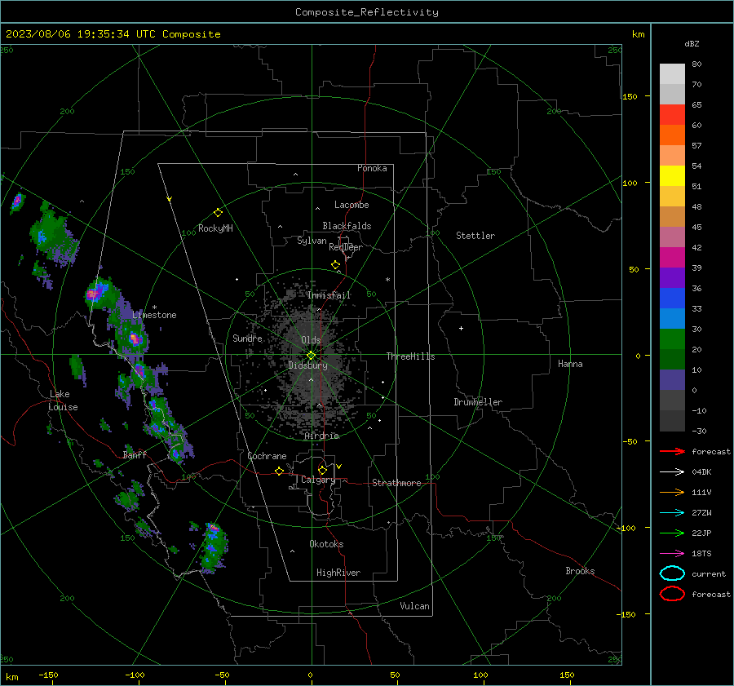Click the Lacombe city label
This screenshot has height=686, width=734.
click(x=352, y=205)
